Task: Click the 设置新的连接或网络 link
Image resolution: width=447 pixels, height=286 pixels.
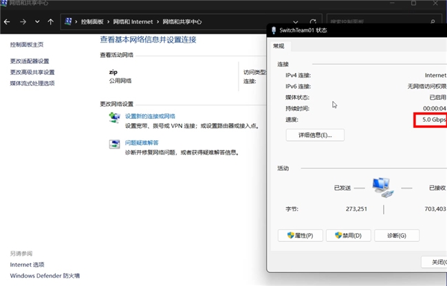Action: coord(150,116)
